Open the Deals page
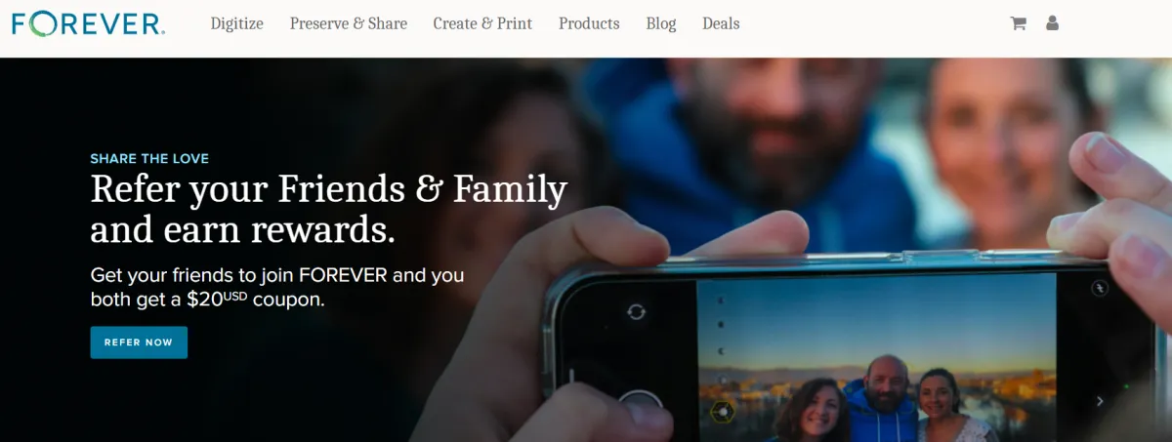 click(721, 23)
